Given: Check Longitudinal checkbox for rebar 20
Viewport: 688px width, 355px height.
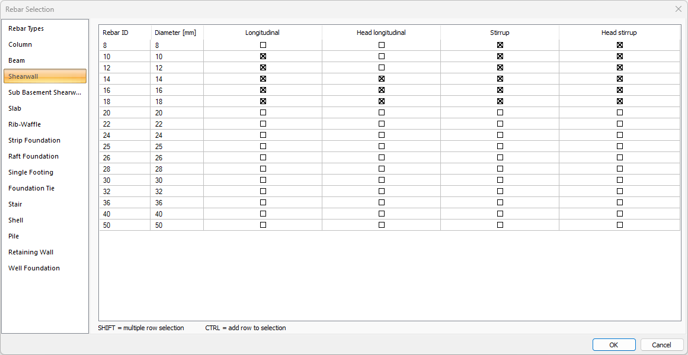Looking at the screenshot, I should coord(263,112).
